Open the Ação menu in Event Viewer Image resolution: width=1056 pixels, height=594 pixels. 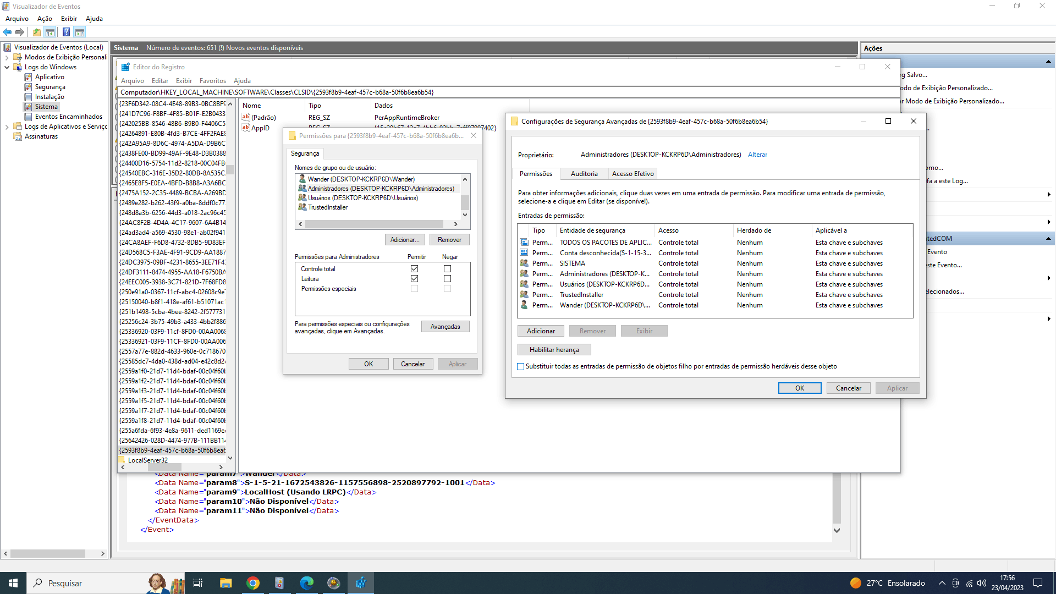tap(45, 18)
